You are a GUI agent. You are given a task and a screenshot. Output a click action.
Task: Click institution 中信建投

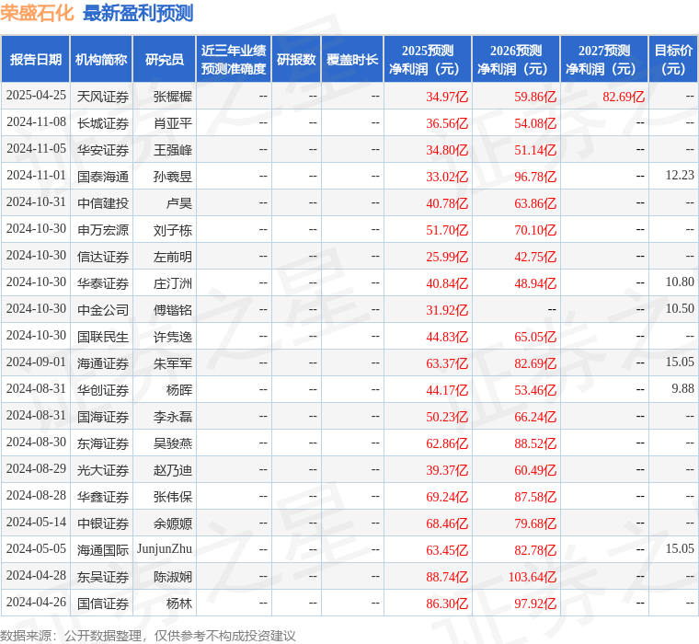click(x=103, y=203)
